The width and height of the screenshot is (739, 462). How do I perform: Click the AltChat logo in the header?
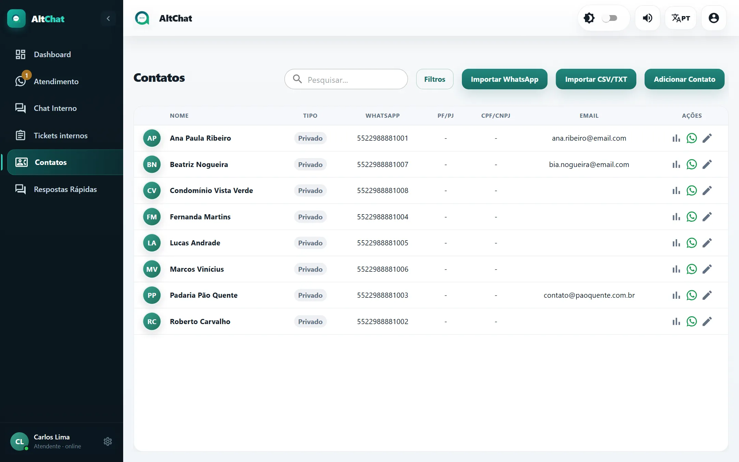point(142,18)
